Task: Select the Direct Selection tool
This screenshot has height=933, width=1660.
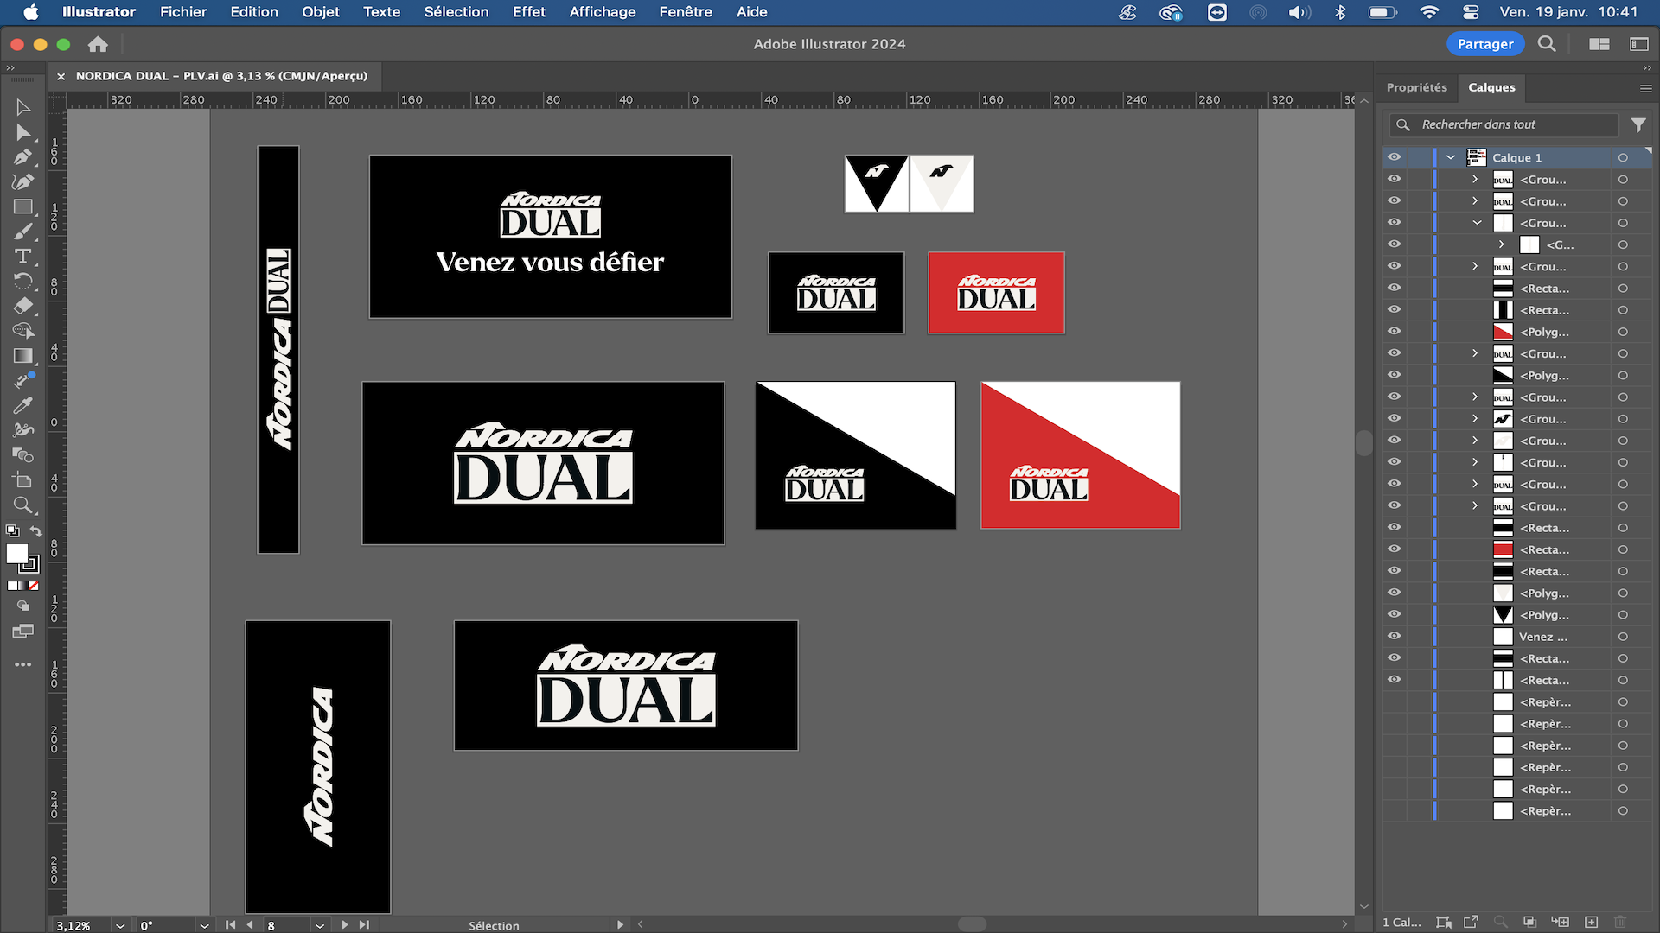Action: pyautogui.click(x=23, y=132)
